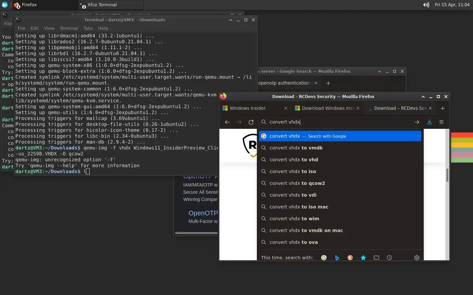
Task: Open the terminal Edit menu
Action: click(34, 28)
